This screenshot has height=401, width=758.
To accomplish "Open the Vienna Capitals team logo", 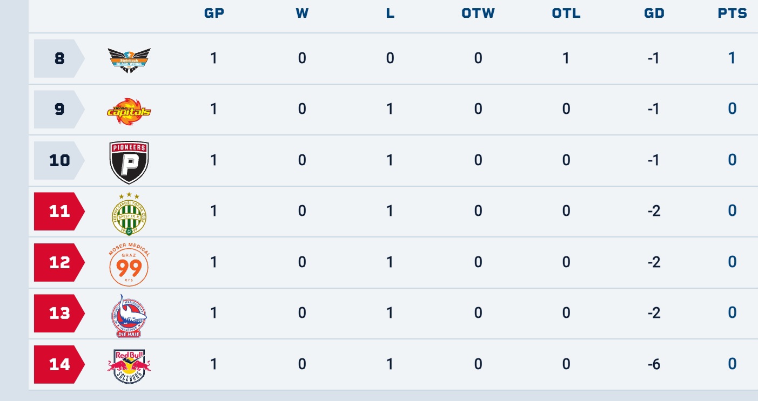I will pos(129,111).
